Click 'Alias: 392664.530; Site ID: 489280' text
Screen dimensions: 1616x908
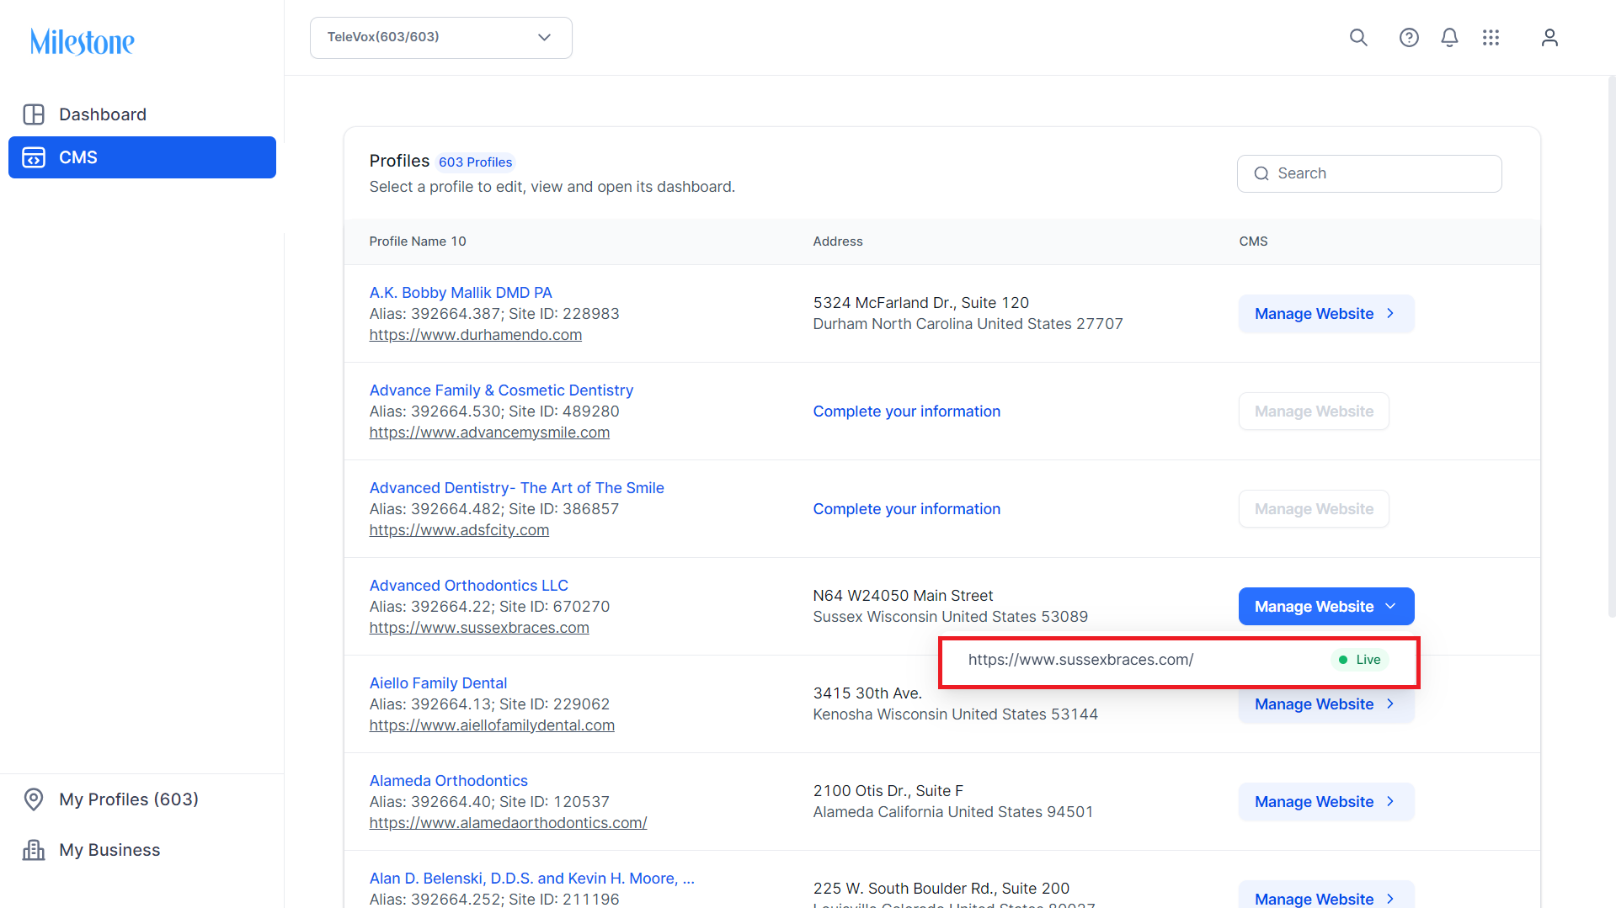pos(494,412)
